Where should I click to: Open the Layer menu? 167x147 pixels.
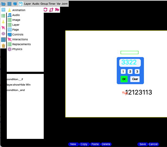(x=27, y=4)
